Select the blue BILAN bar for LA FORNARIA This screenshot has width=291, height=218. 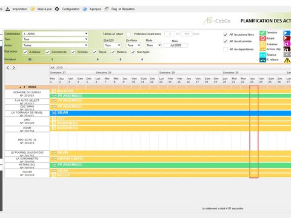point(170,113)
